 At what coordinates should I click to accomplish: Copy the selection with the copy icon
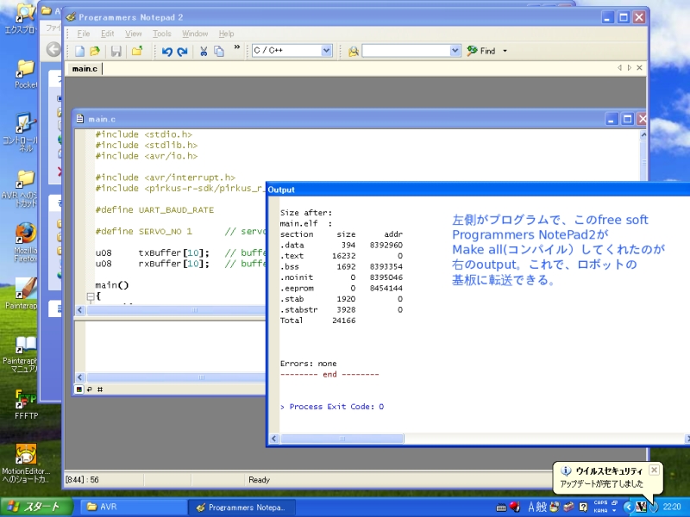pos(219,52)
